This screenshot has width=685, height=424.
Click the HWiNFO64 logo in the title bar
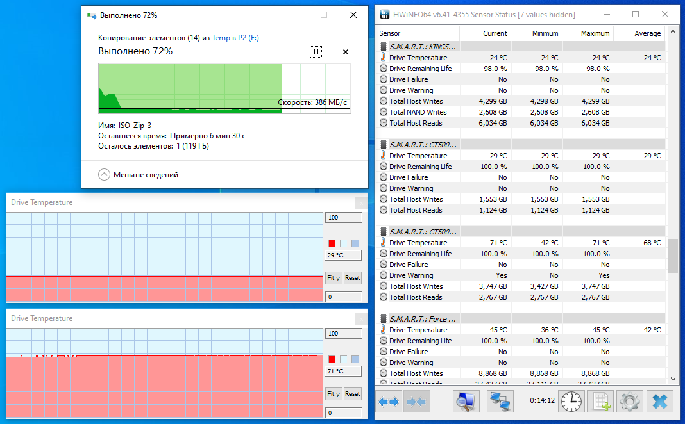pos(384,13)
